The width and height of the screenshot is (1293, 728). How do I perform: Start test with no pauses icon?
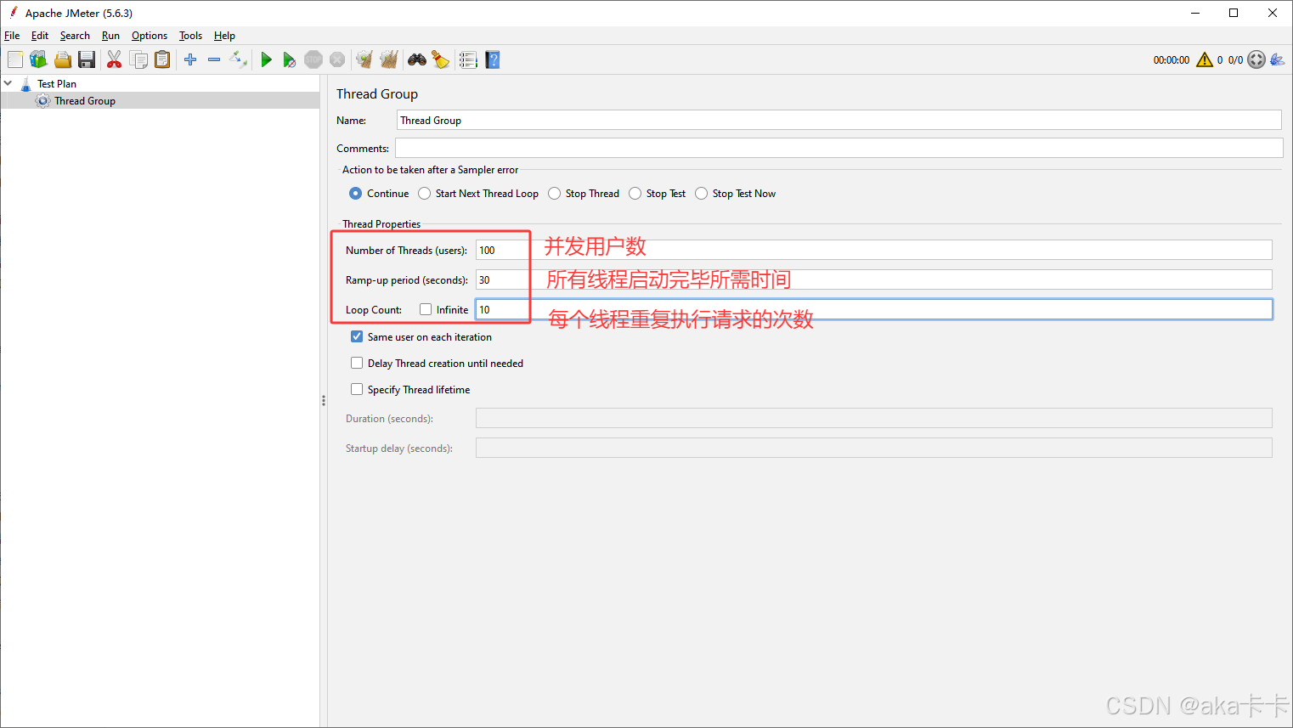[x=290, y=59]
